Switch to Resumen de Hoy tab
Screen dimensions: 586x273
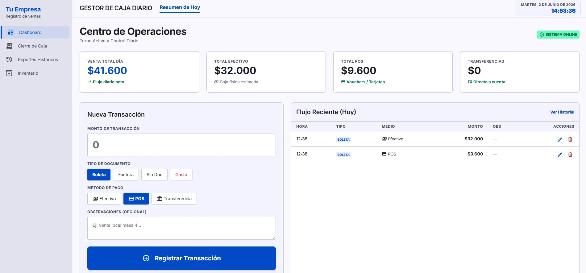point(180,7)
